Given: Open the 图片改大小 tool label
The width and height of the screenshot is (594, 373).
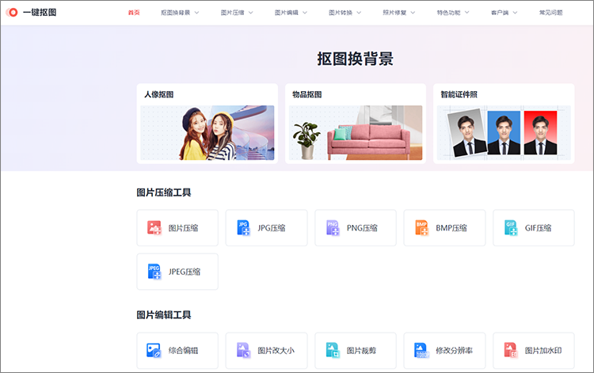Looking at the screenshot, I should pos(276,351).
